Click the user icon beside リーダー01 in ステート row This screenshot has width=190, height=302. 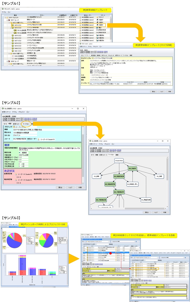click(39, 139)
